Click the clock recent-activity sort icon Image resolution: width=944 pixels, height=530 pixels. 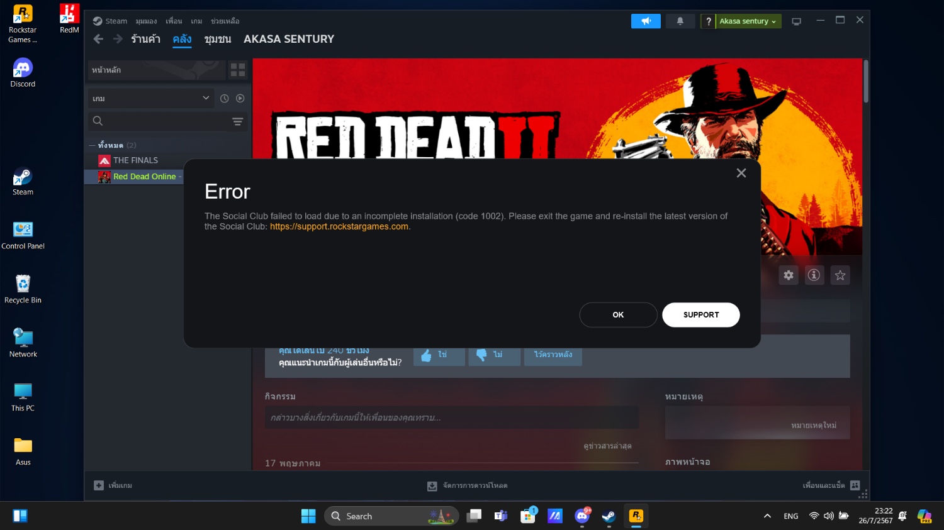pos(224,98)
